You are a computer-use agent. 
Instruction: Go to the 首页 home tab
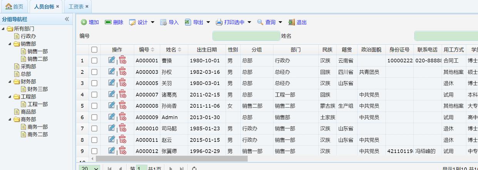(x=14, y=7)
